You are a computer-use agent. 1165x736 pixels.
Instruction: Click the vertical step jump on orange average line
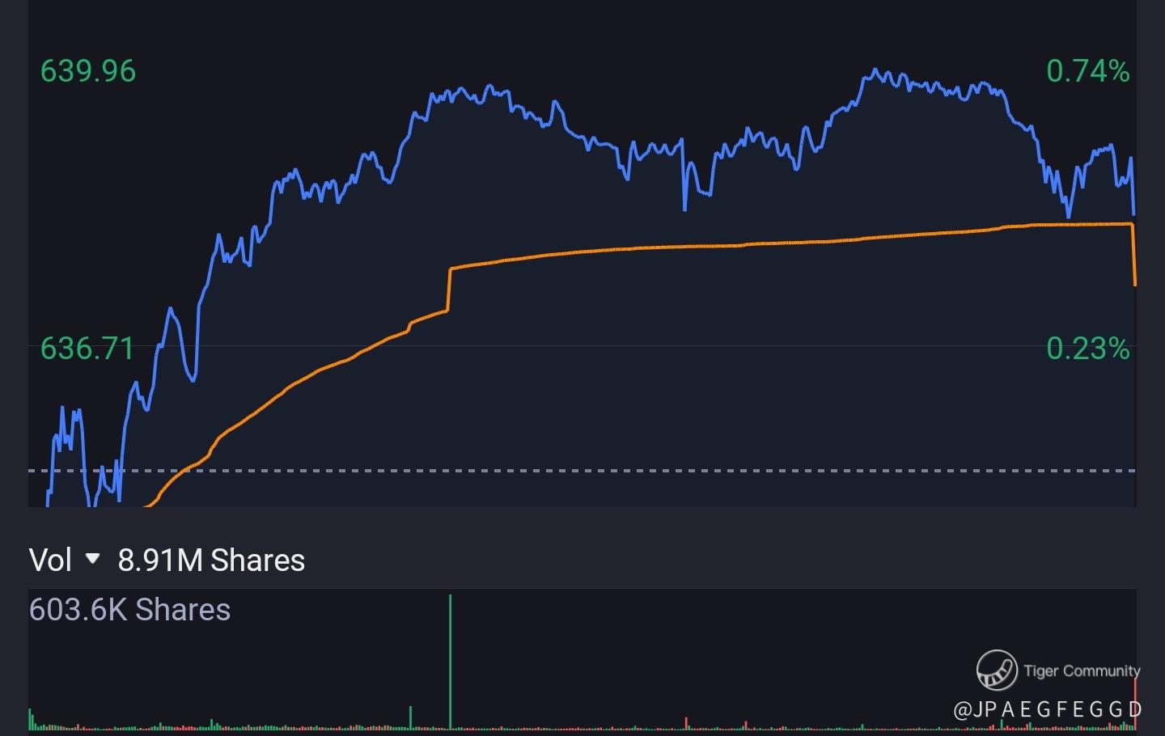coord(449,289)
